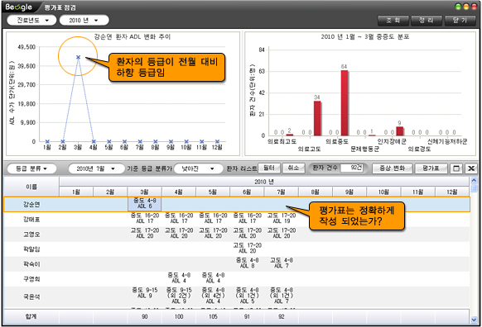Click the Beagle logo

coord(18,7)
